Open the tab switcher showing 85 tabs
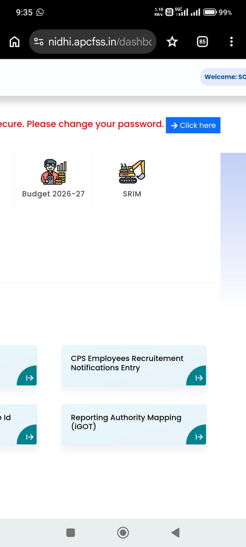Viewport: 246px width, 547px height. click(x=202, y=42)
